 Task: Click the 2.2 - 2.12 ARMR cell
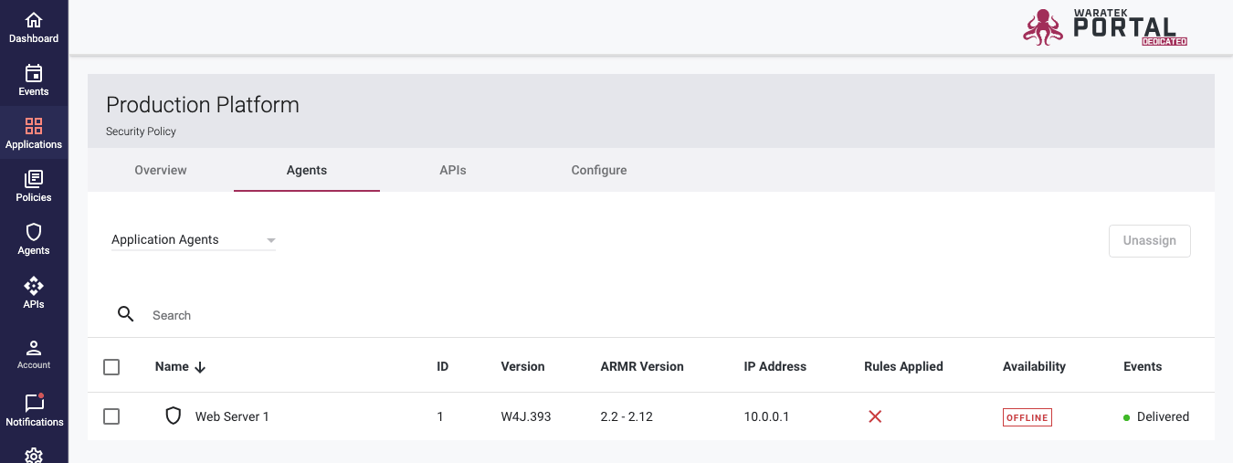pyautogui.click(x=627, y=416)
